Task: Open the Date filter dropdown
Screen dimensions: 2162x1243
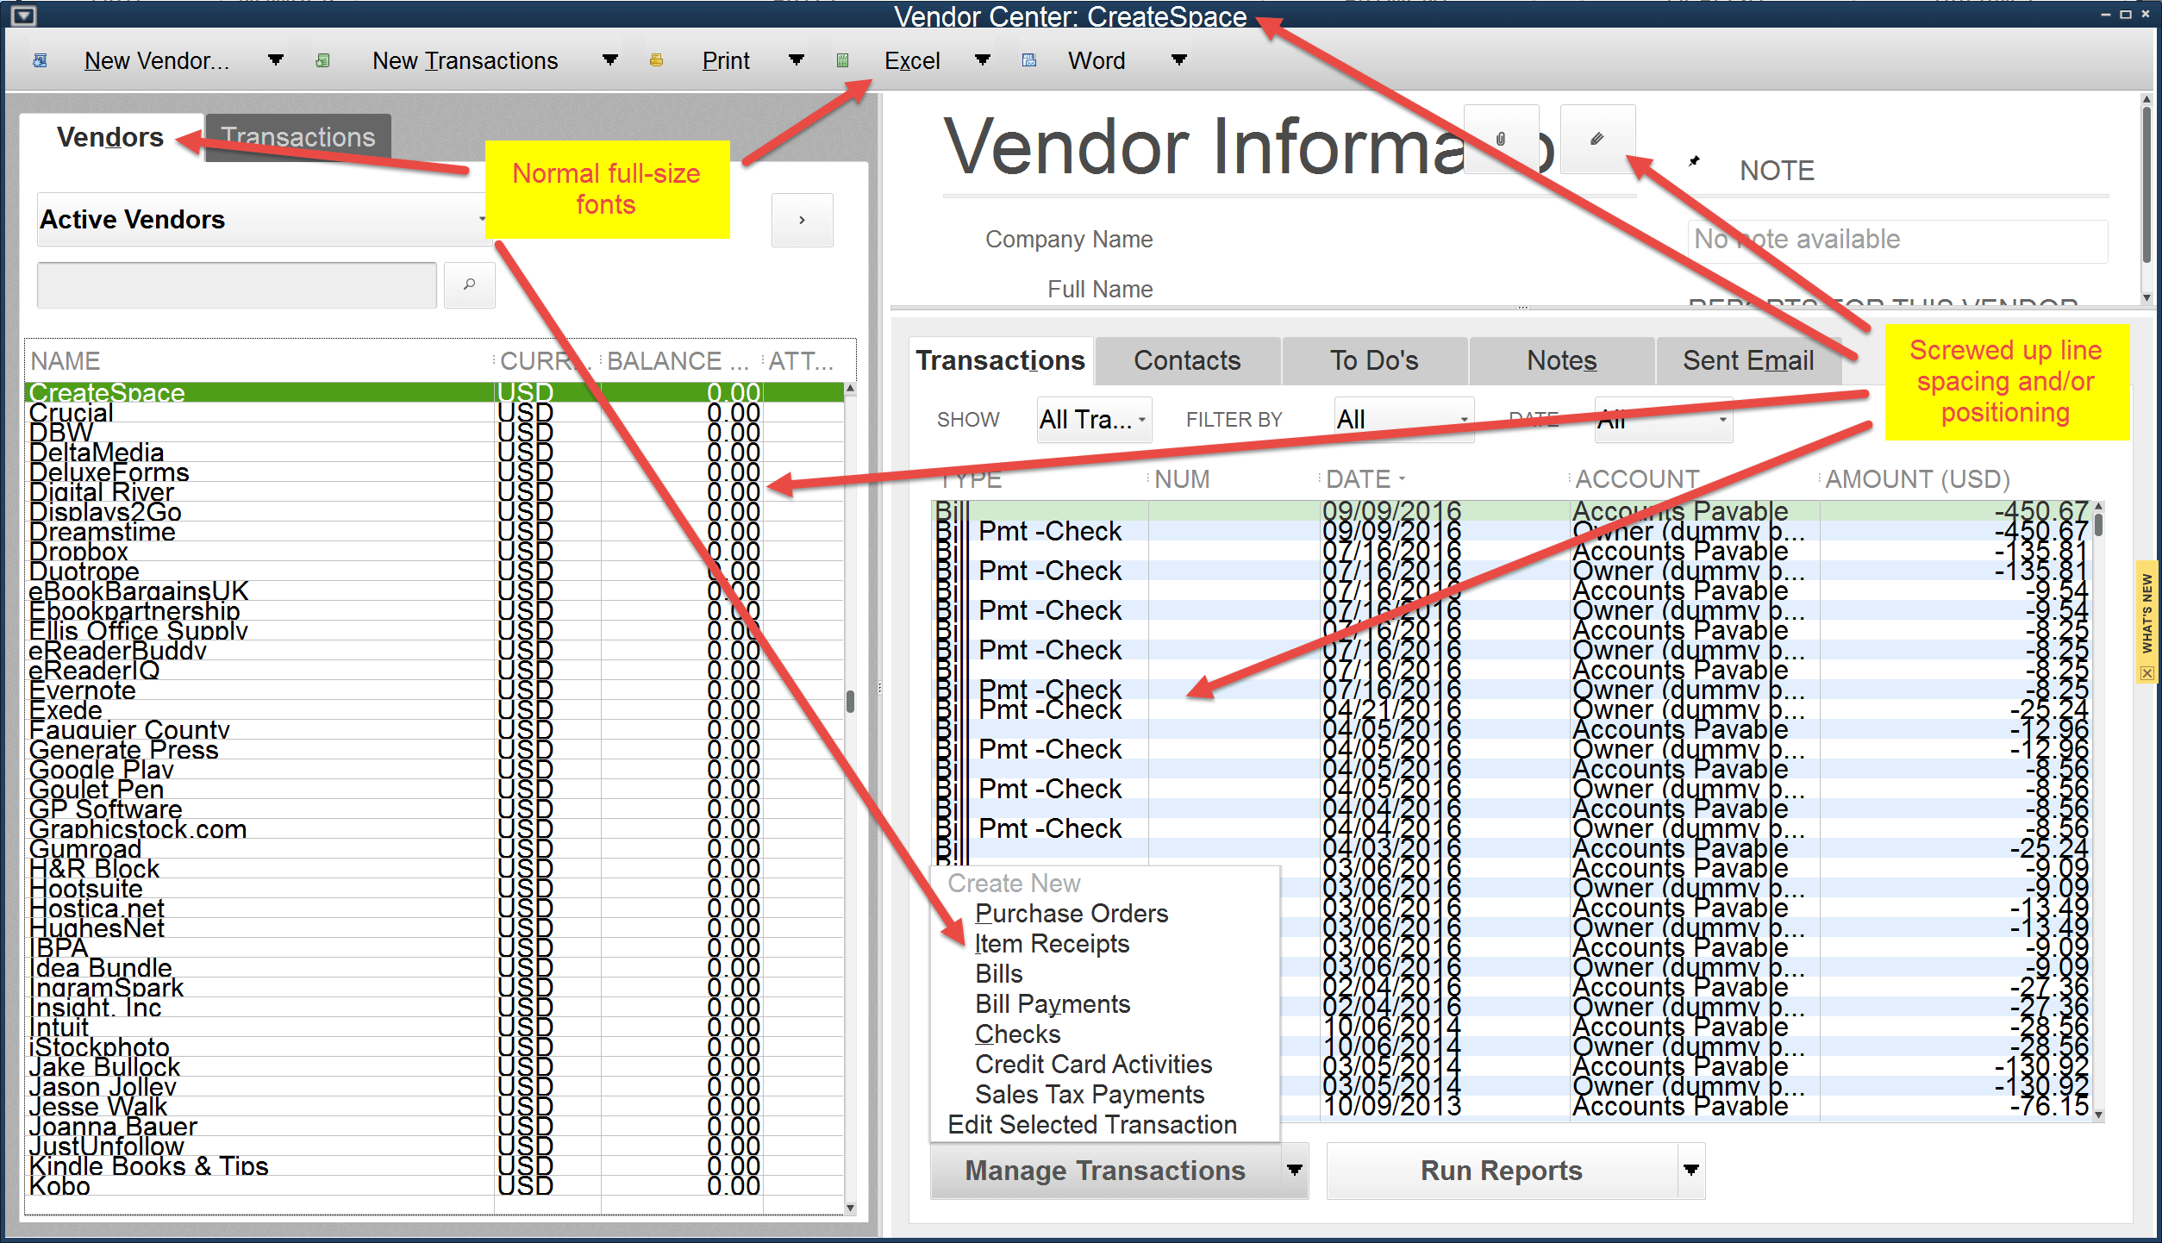Action: (1663, 420)
